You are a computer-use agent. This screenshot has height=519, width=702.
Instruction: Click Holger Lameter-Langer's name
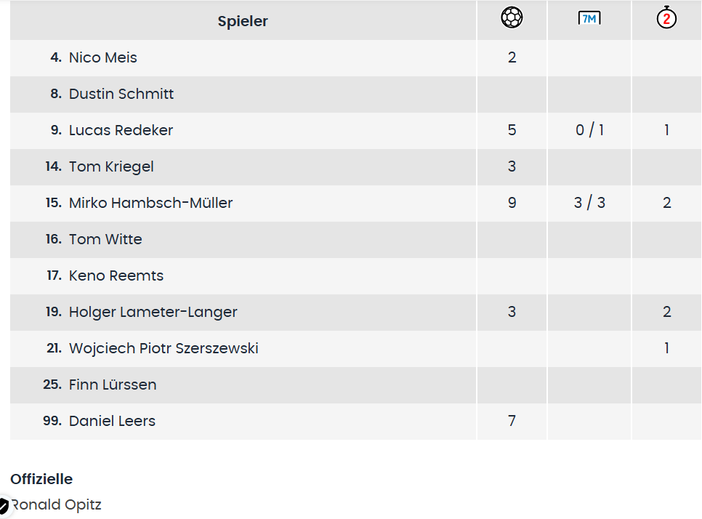pyautogui.click(x=153, y=312)
